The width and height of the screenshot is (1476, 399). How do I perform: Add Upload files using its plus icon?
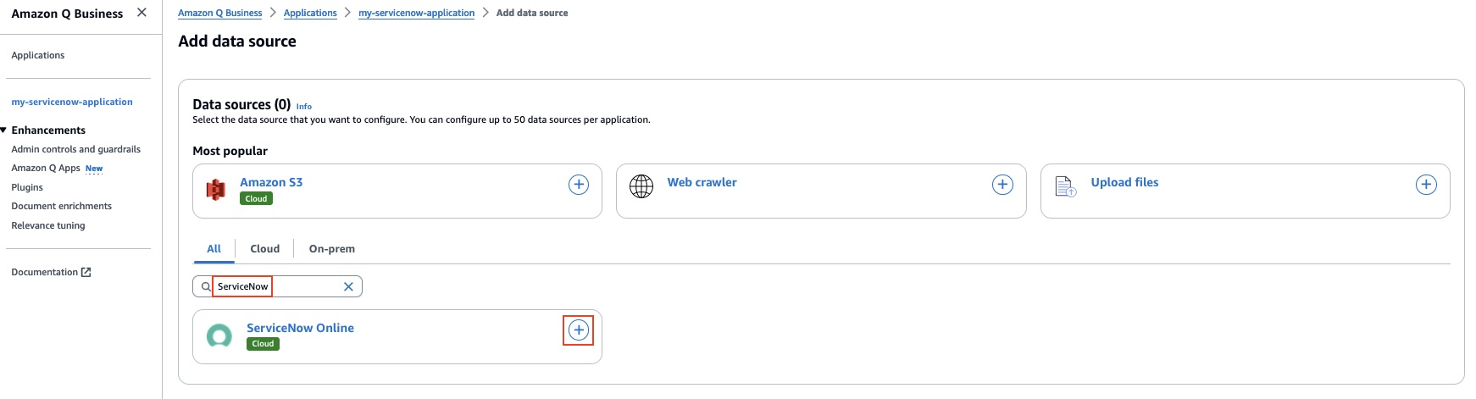(x=1426, y=185)
